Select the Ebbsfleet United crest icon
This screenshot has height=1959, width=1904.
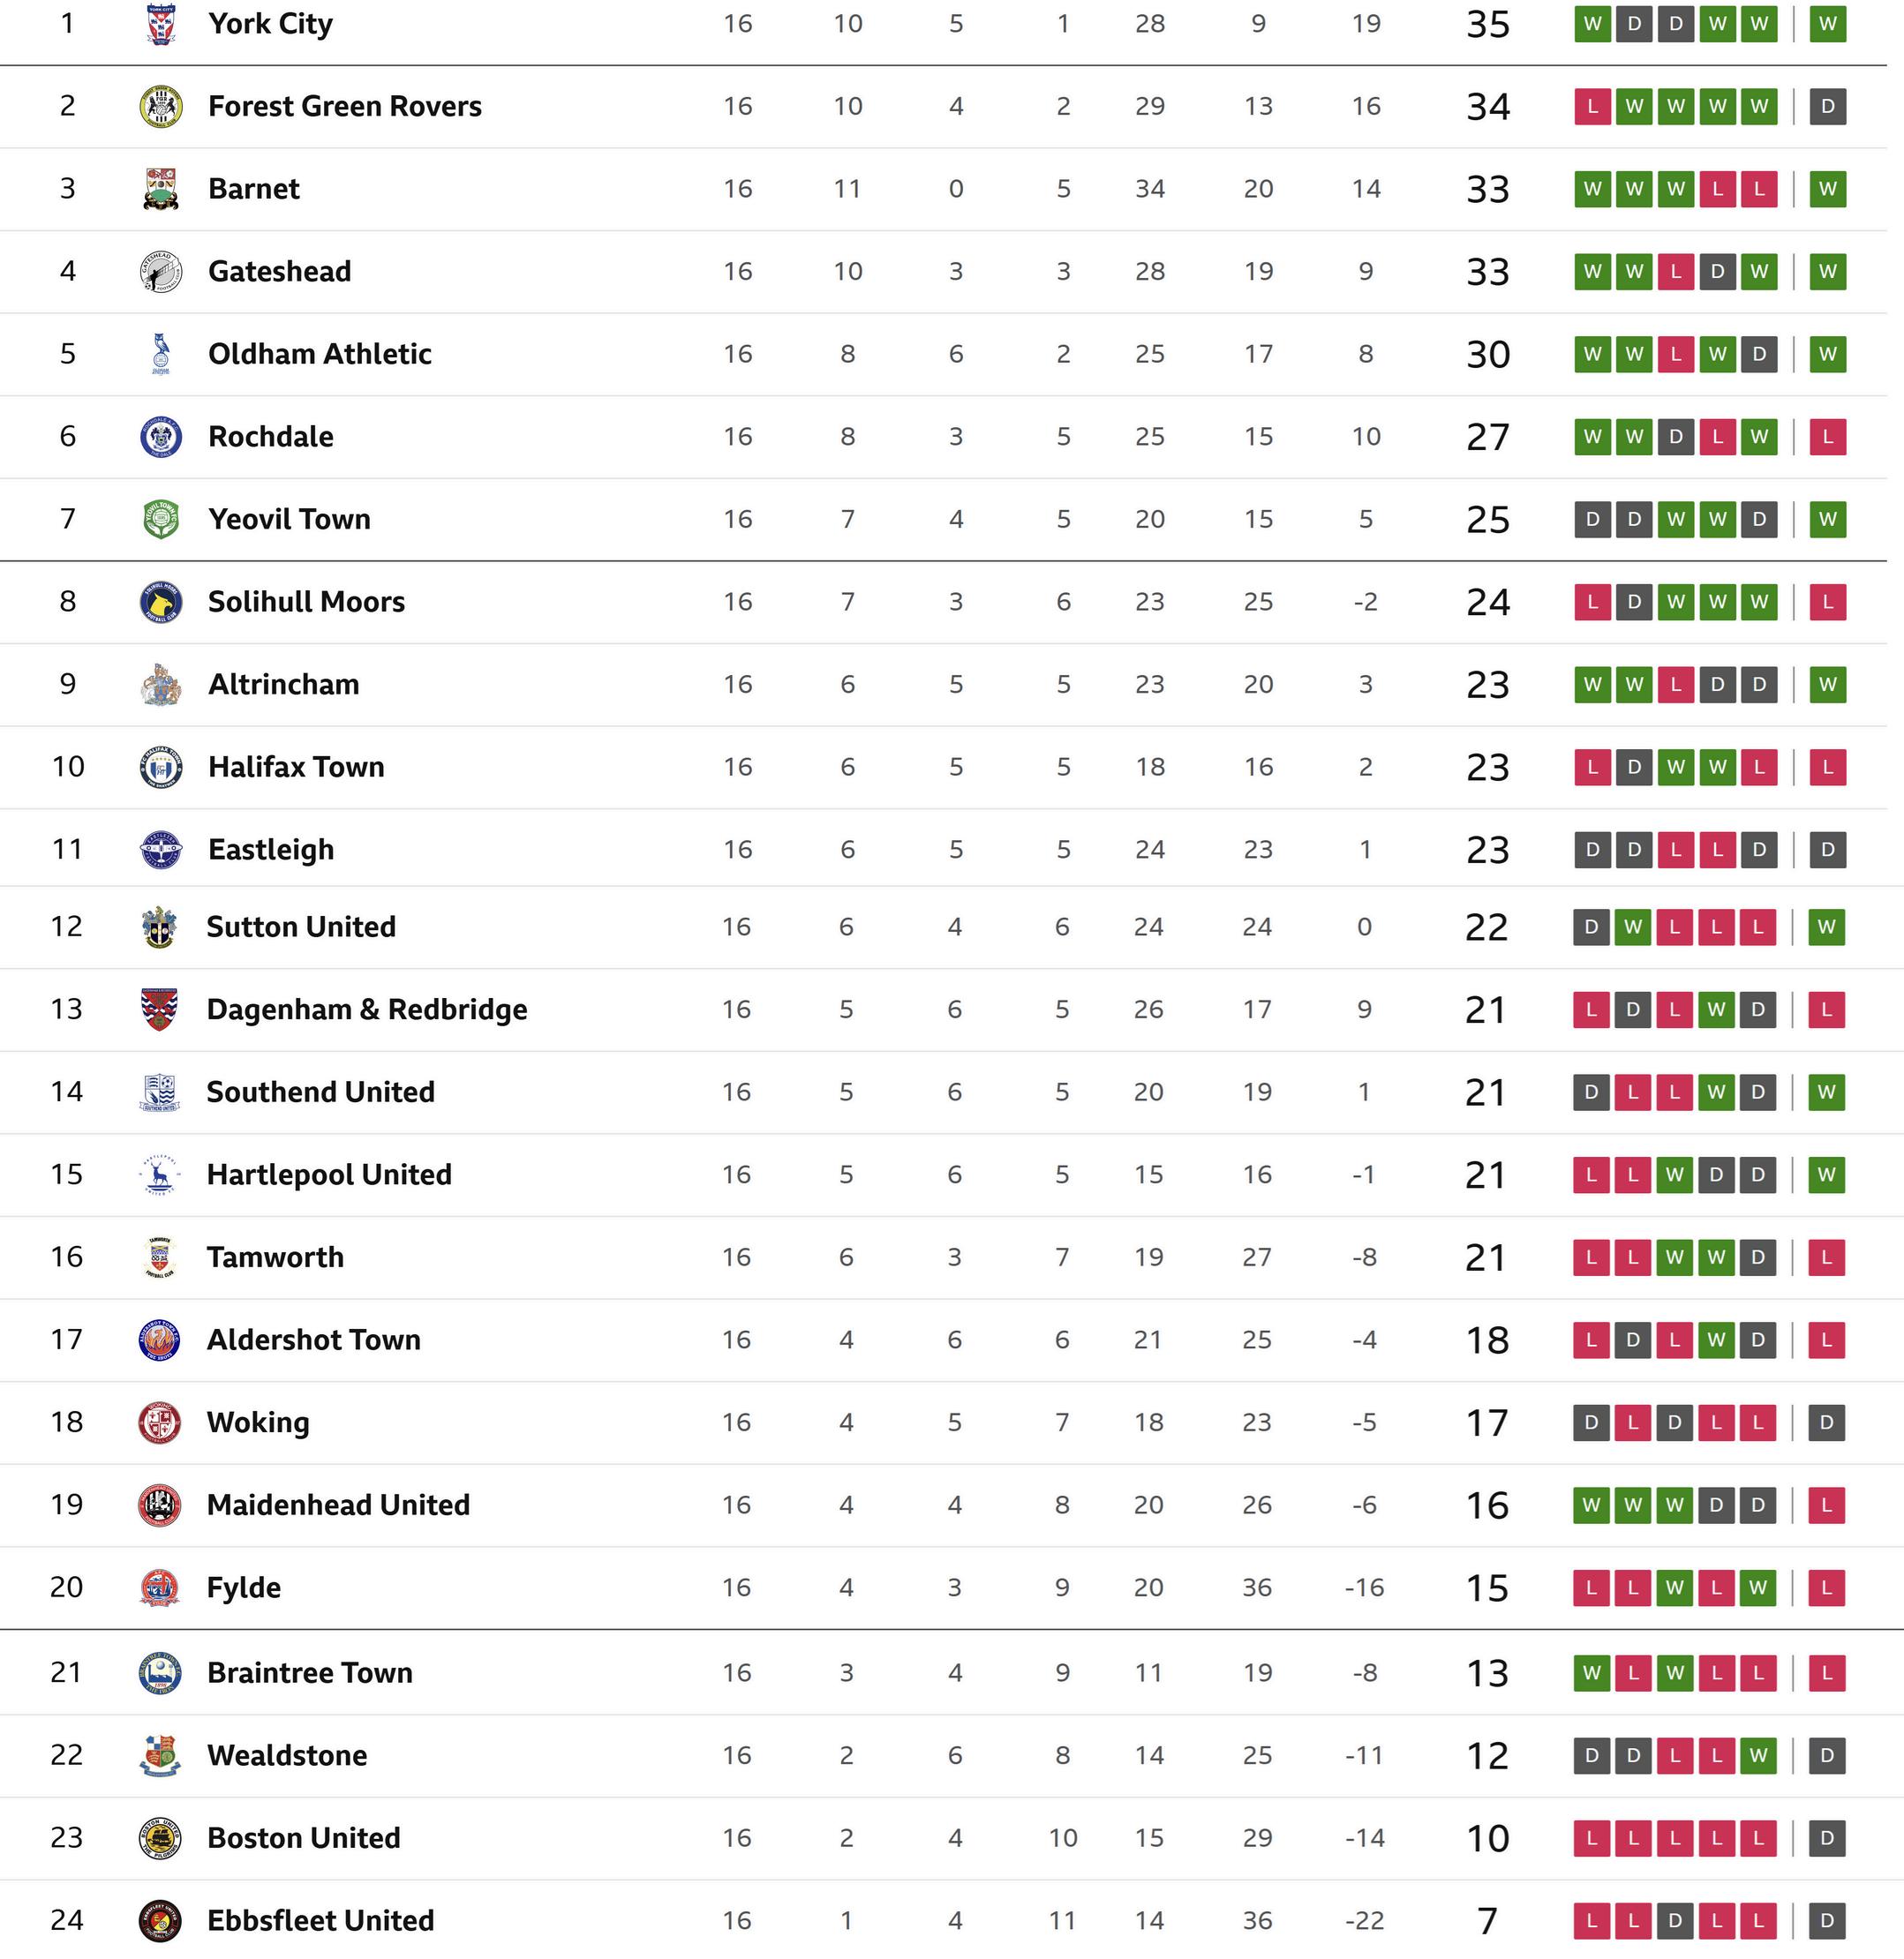pos(159,1920)
